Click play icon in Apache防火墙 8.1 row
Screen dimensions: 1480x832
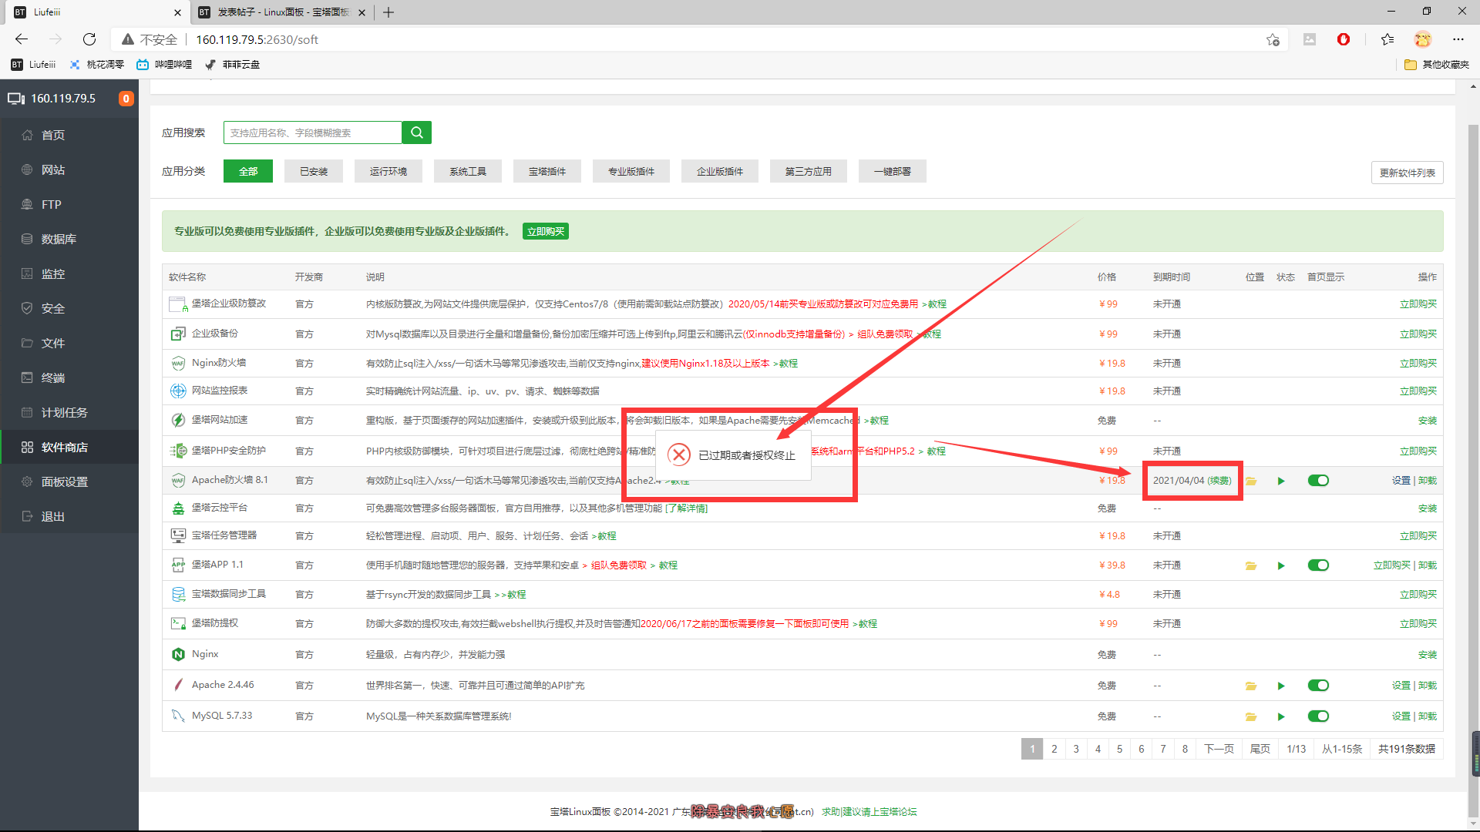[x=1281, y=481]
